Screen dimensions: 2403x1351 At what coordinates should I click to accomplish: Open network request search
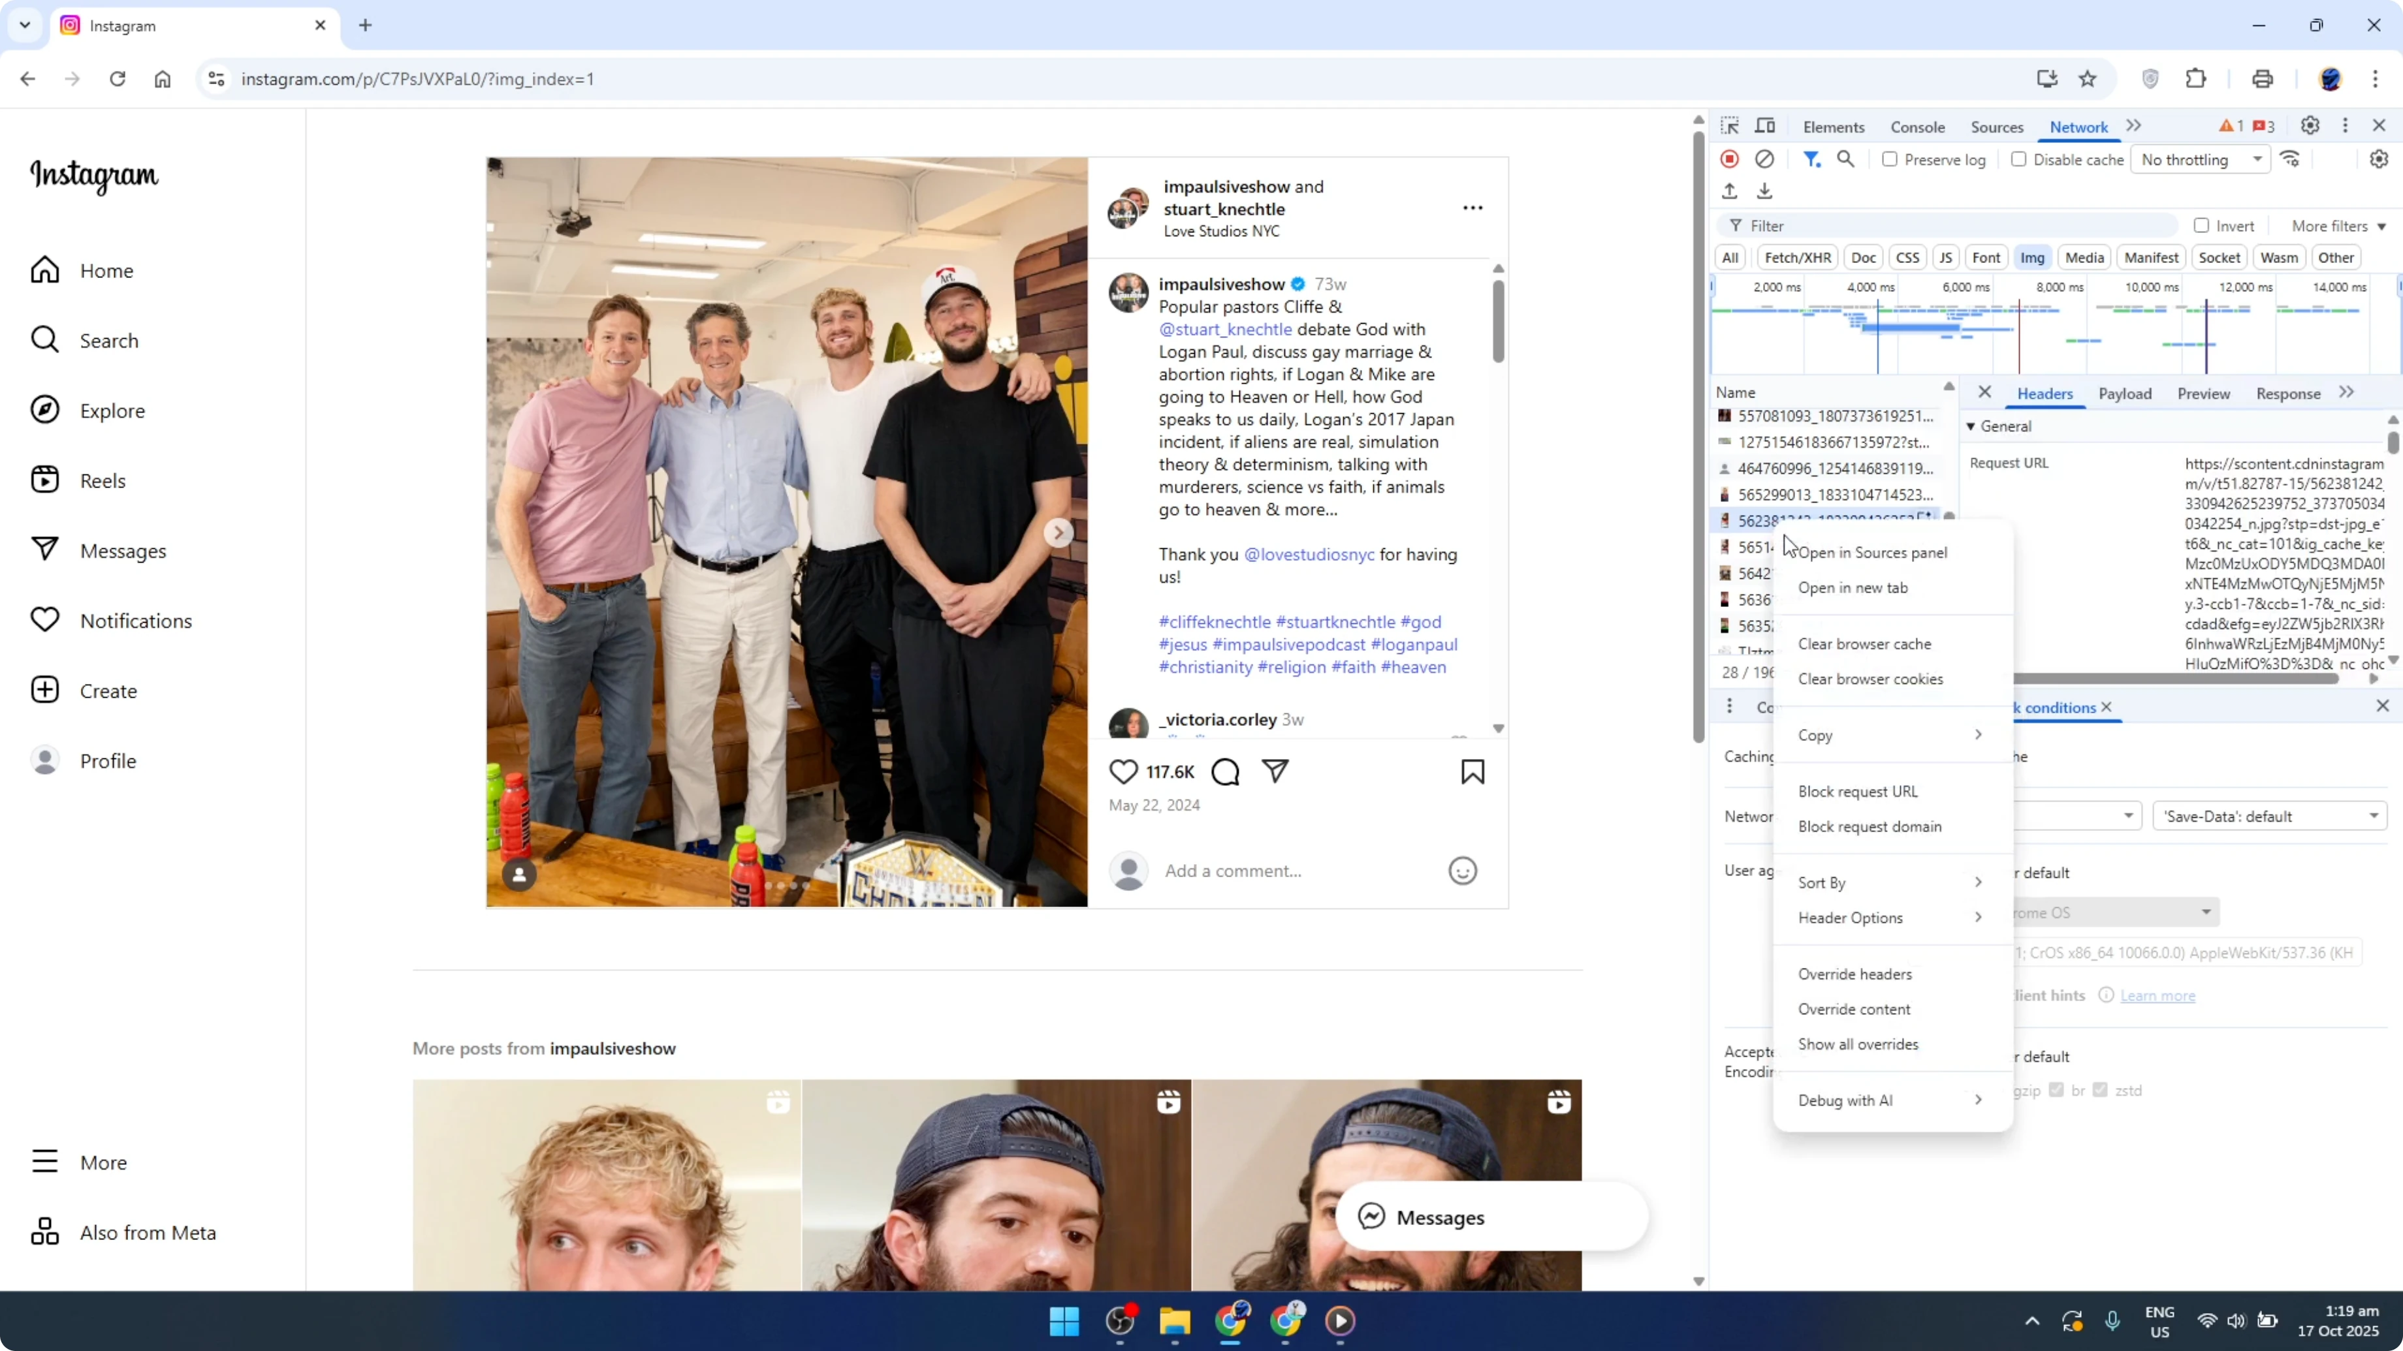1846,159
